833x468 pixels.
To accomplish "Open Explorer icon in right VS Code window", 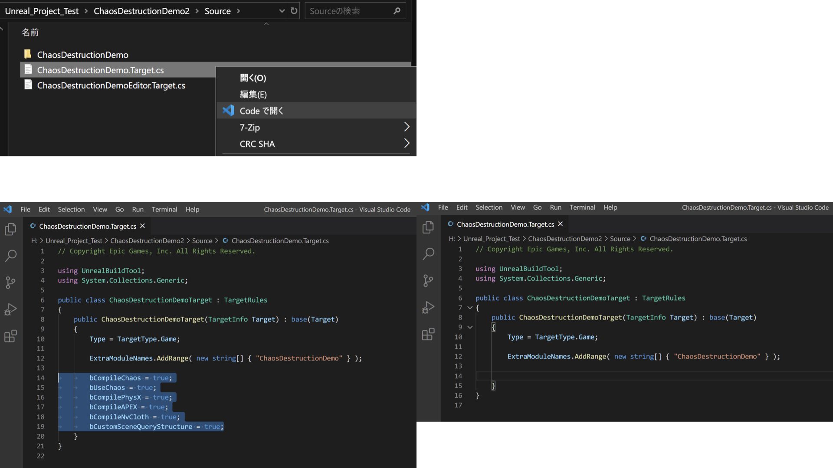I will 428,227.
